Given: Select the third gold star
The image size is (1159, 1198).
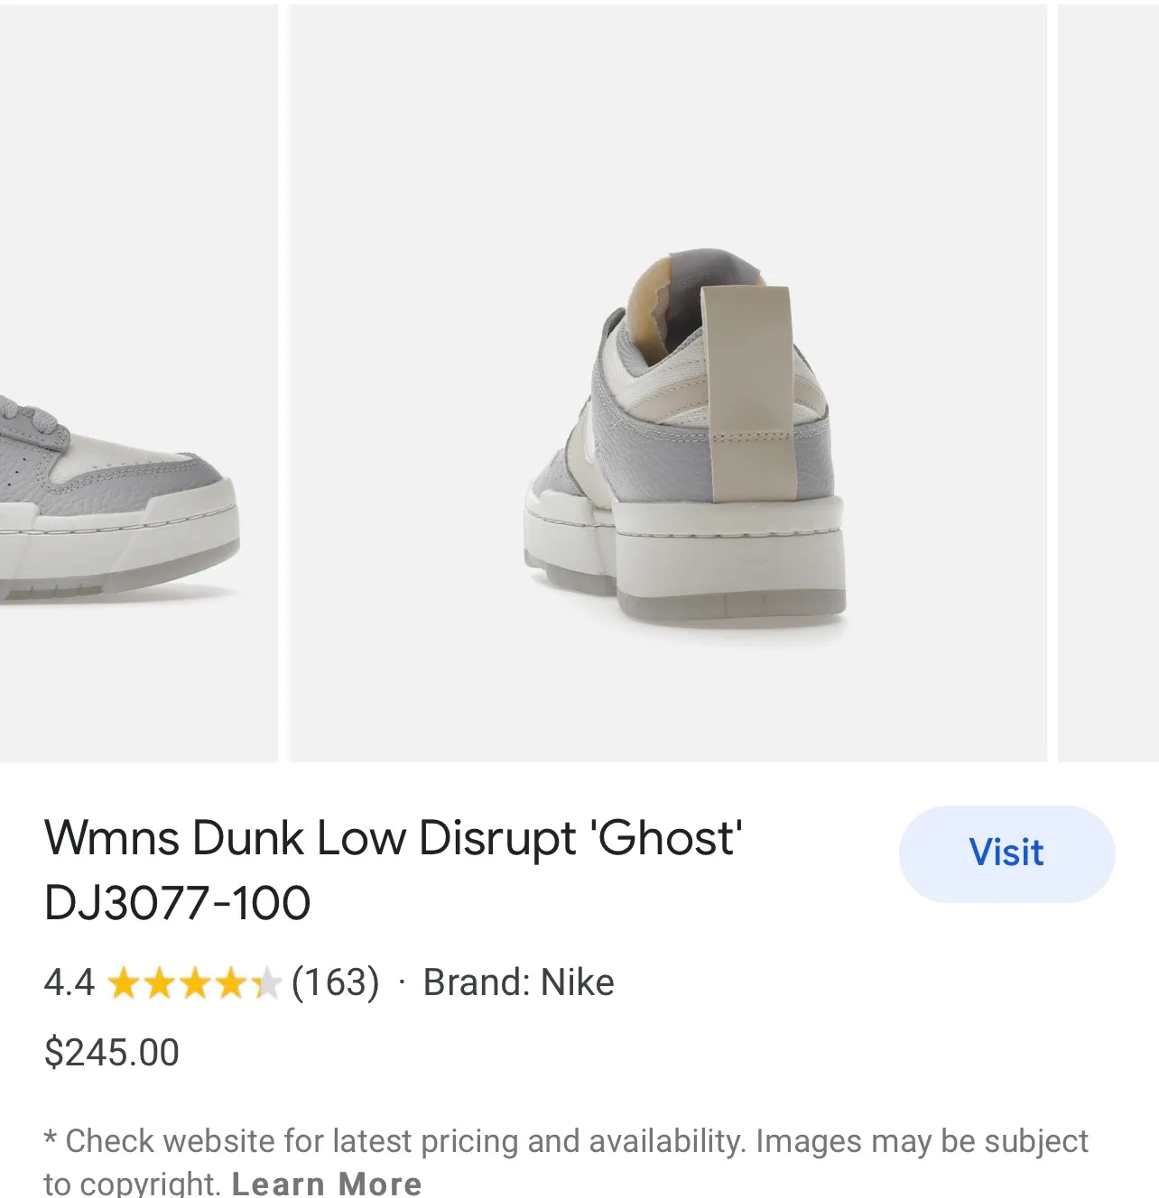Looking at the screenshot, I should [x=196, y=983].
